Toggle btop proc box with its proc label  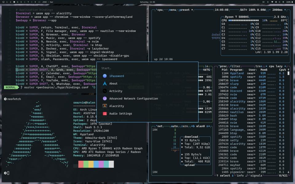(223, 66)
